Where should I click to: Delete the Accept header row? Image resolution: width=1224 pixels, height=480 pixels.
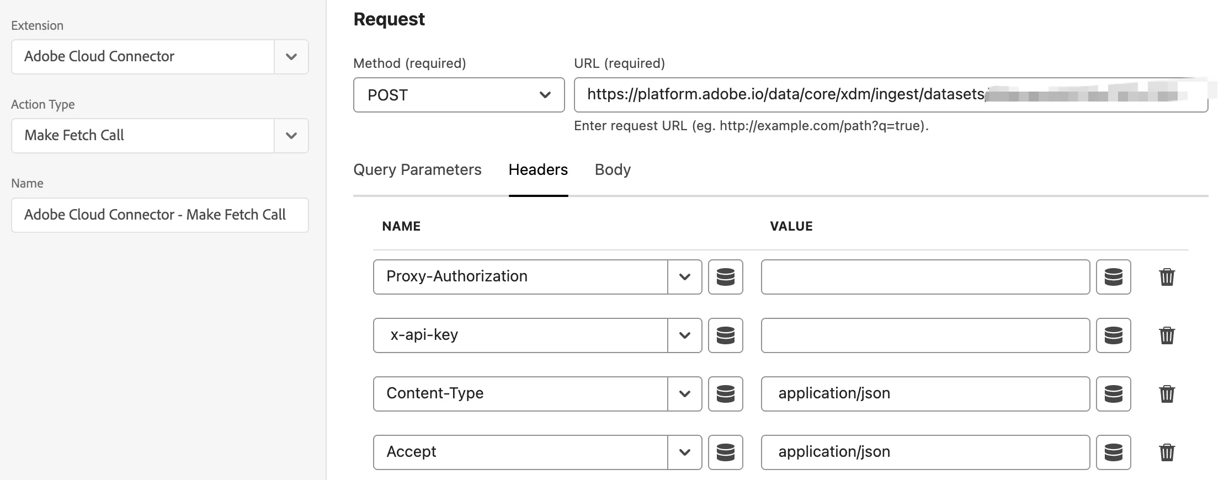[x=1167, y=452]
